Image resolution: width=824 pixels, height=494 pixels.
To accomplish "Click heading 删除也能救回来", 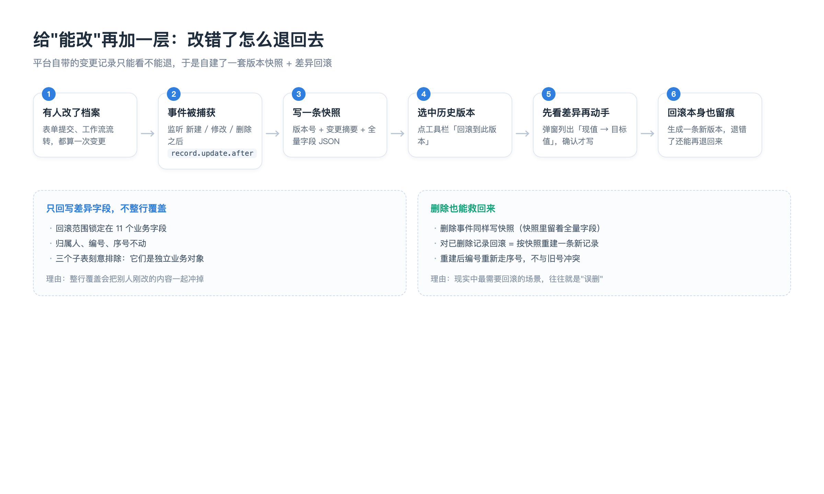I will pos(463,209).
